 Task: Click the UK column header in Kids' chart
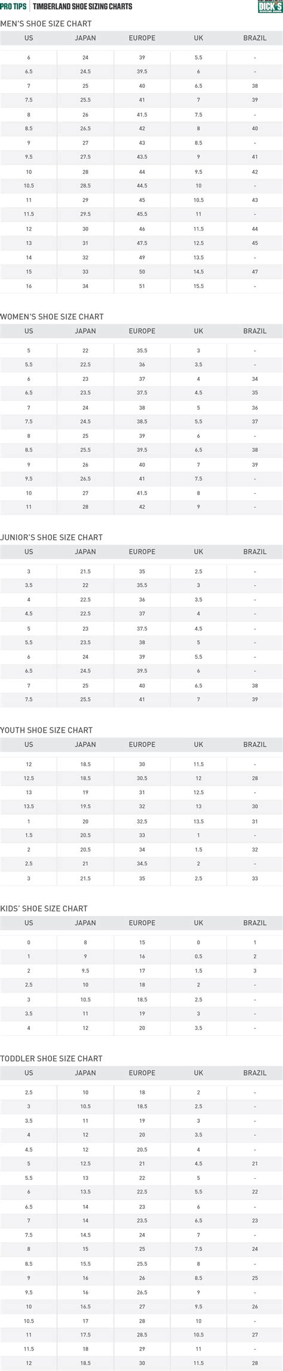(198, 923)
